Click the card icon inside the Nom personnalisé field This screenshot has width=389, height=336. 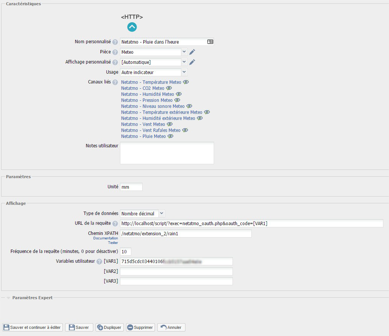[x=210, y=42]
